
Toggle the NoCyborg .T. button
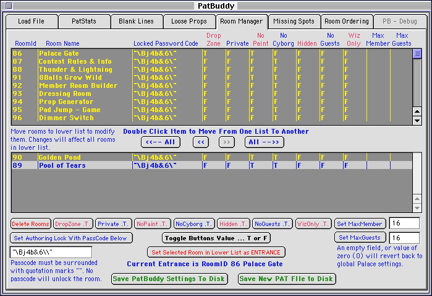[193, 224]
